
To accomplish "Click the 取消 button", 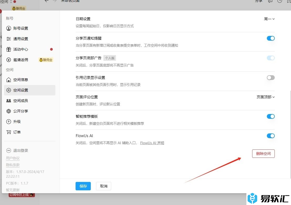I will click(x=104, y=186).
